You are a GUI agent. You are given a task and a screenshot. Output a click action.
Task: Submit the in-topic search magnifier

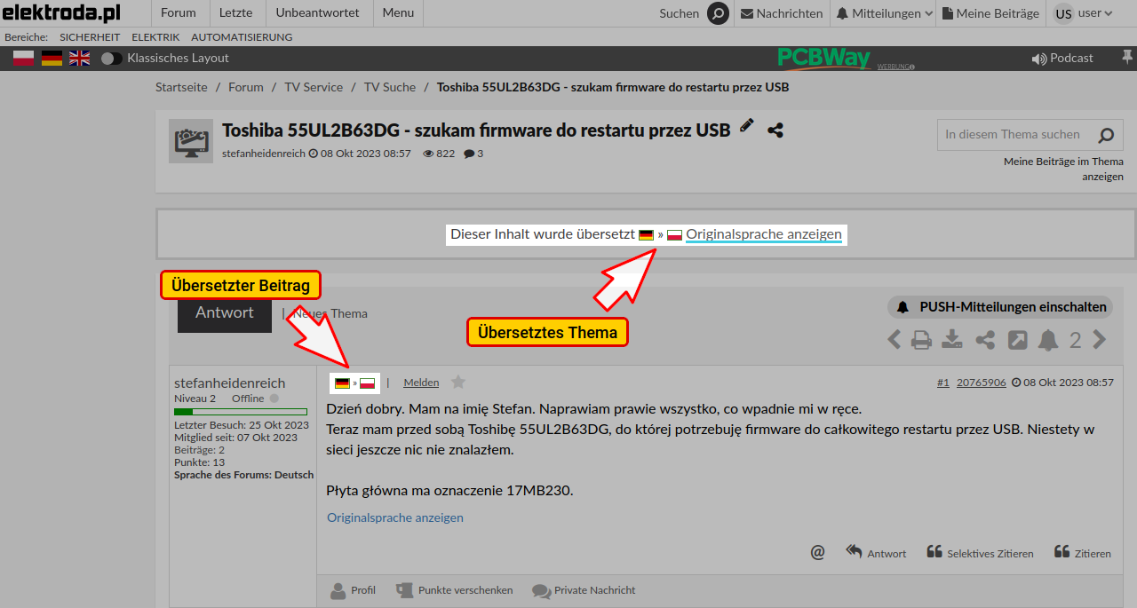tap(1106, 135)
